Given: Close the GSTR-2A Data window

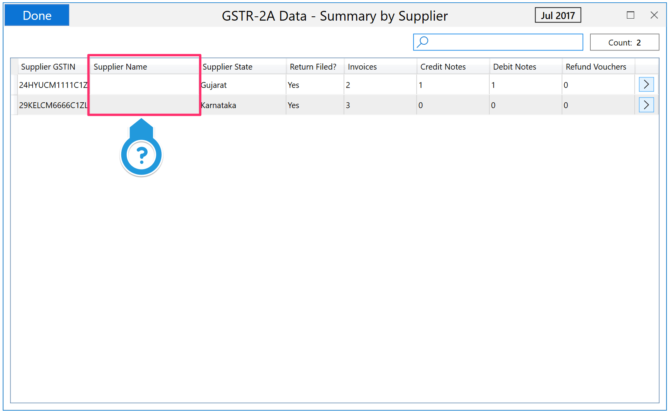Looking at the screenshot, I should [x=654, y=15].
